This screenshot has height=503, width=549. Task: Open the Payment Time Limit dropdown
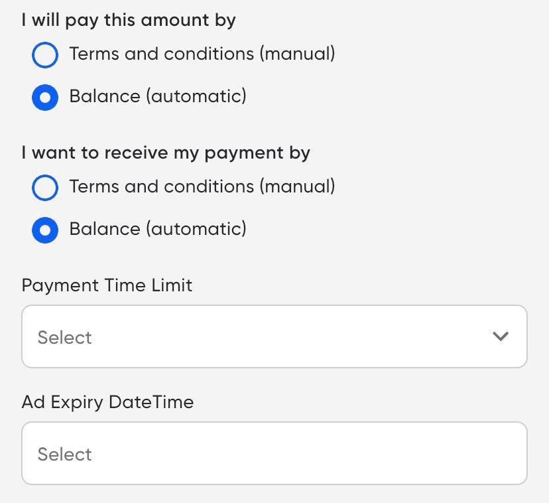click(274, 336)
